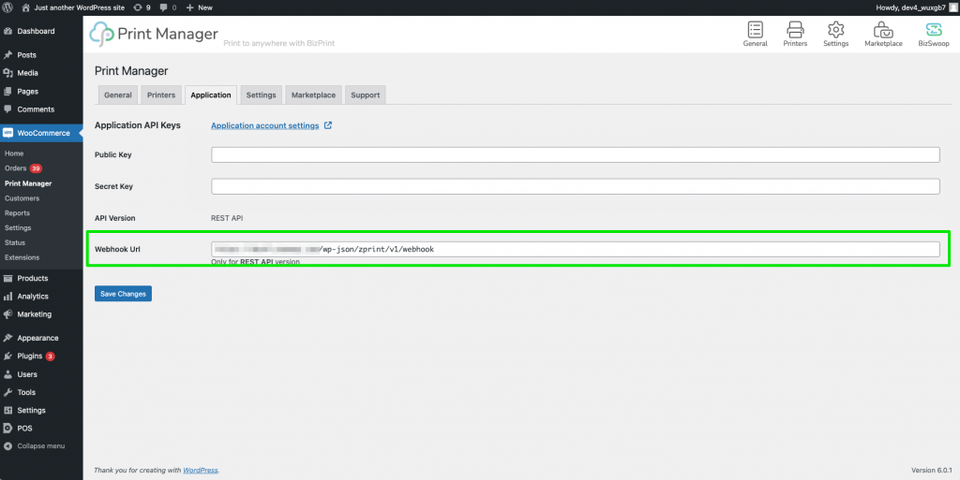Click into the Public Key field
Image resolution: width=960 pixels, height=480 pixels.
point(575,155)
